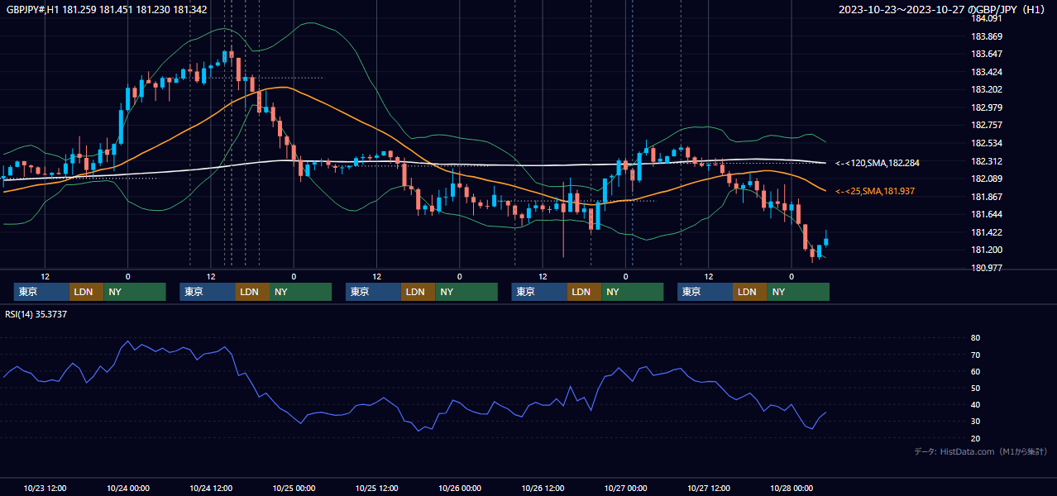Viewport: 1057px width, 496px height.
Task: Select the 2023-10-23~2023-10-27 GBP/JPY (H1) title
Action: pyautogui.click(x=943, y=9)
